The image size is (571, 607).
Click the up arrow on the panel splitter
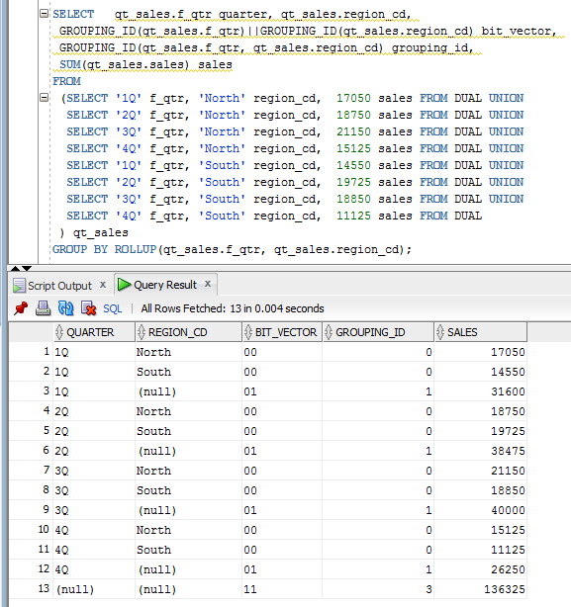coord(15,268)
